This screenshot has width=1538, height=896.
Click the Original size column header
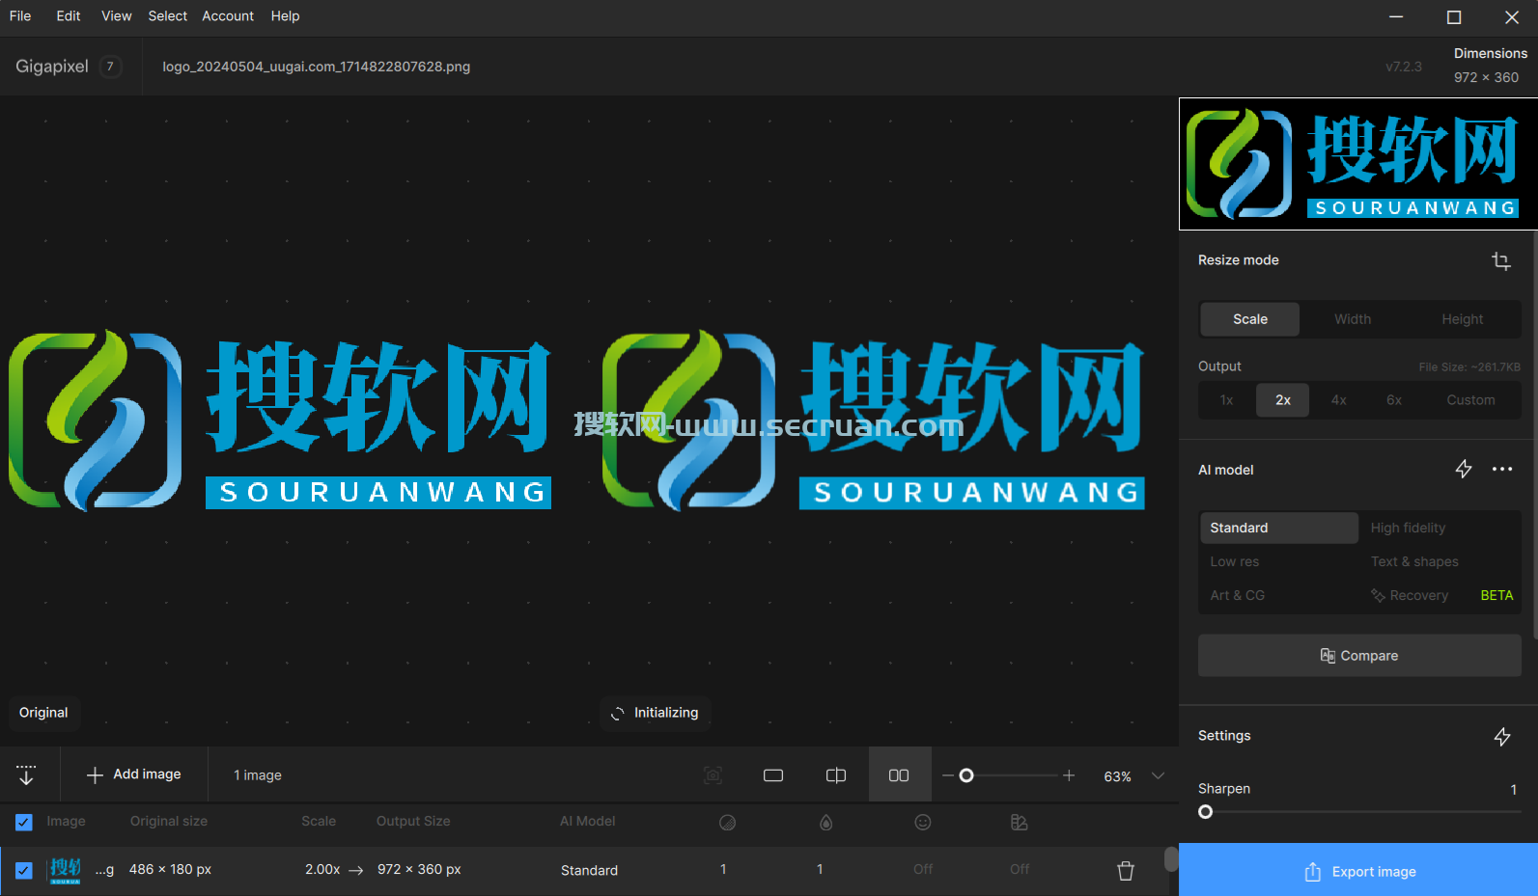click(x=169, y=822)
